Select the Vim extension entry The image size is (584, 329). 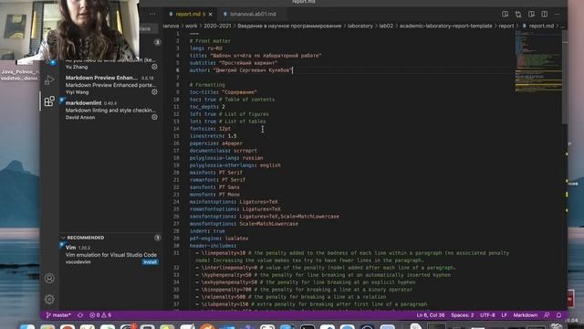[111, 255]
